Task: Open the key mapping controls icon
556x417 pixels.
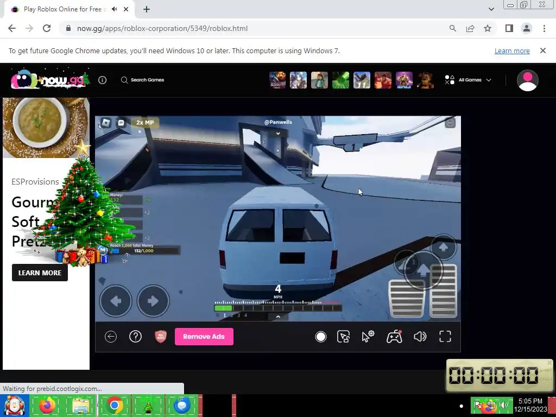Action: pos(343,337)
